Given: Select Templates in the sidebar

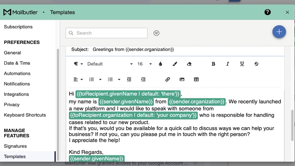Looking at the screenshot, I should tap(28, 156).
